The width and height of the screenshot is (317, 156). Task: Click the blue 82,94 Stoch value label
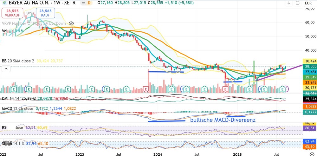pos(309,141)
